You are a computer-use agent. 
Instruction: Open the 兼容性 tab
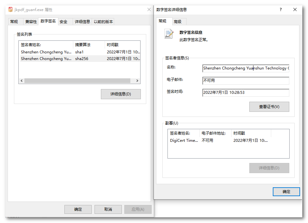click(31, 22)
